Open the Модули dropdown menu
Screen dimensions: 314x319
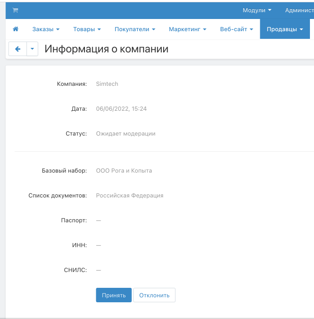(257, 10)
